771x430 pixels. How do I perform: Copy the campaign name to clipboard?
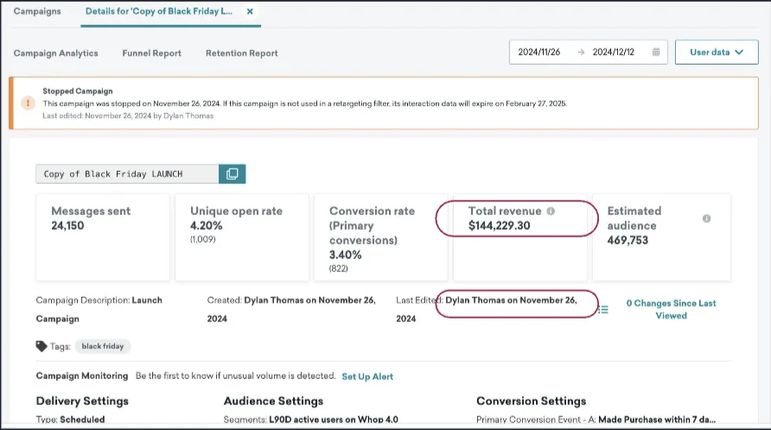(233, 174)
